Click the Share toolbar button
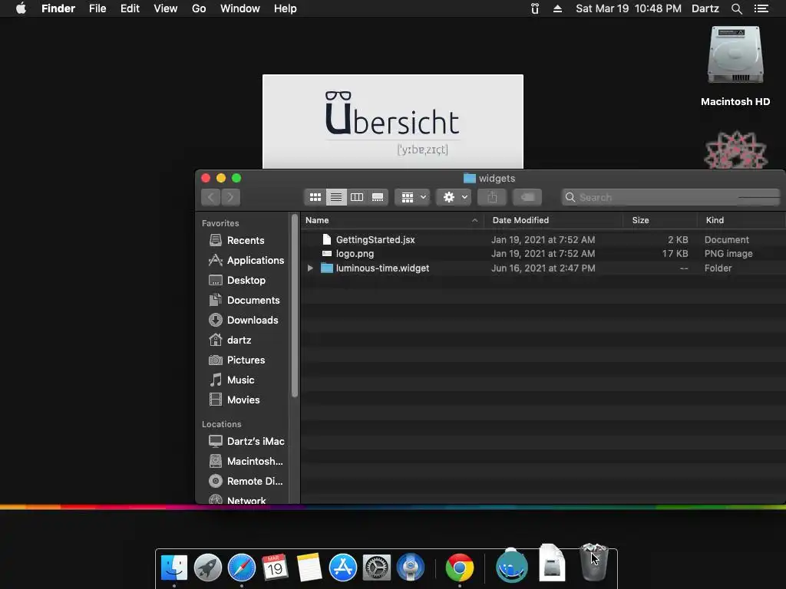The image size is (786, 589). point(492,197)
